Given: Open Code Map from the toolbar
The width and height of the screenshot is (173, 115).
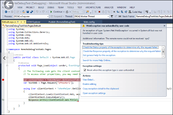Looking at the screenshot, I should pyautogui.click(x=135, y=12).
